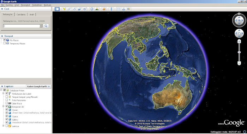Toggle the sunlight icon in the toolbar

(97, 9)
